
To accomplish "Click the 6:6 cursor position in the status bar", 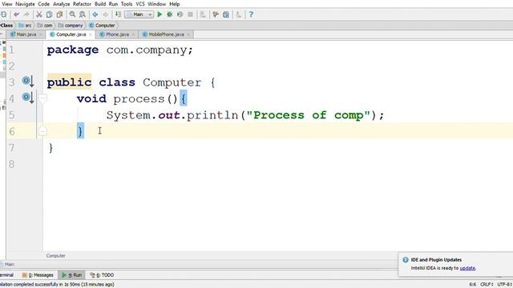I will (x=473, y=285).
